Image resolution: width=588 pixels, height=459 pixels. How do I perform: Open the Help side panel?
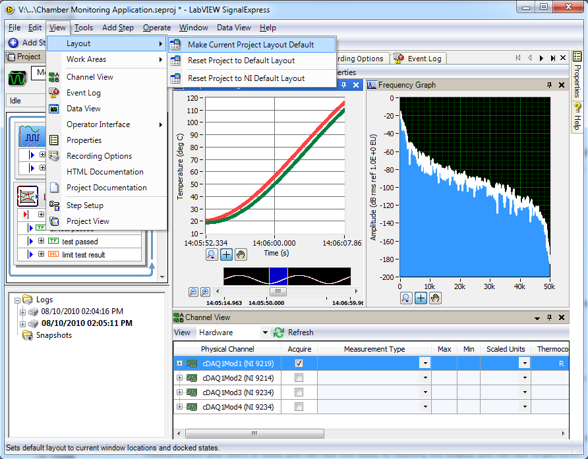(x=577, y=116)
